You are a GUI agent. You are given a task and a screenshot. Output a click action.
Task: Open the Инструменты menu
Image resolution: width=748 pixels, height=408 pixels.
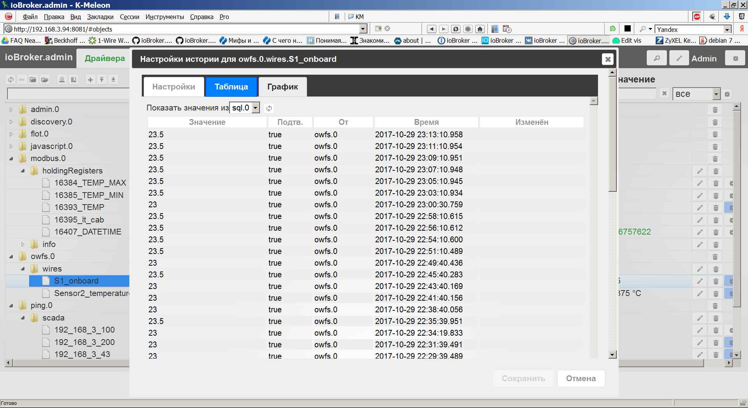point(164,17)
